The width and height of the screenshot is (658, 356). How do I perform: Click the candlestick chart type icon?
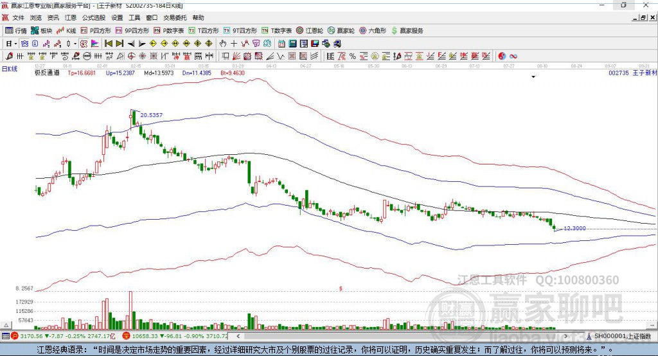[x=68, y=44]
